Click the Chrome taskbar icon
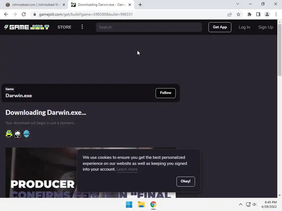The height and width of the screenshot is (211, 282). click(153, 204)
